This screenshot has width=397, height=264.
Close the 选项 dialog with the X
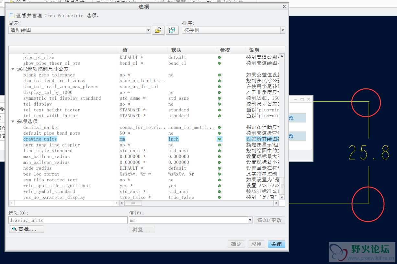tap(284, 6)
